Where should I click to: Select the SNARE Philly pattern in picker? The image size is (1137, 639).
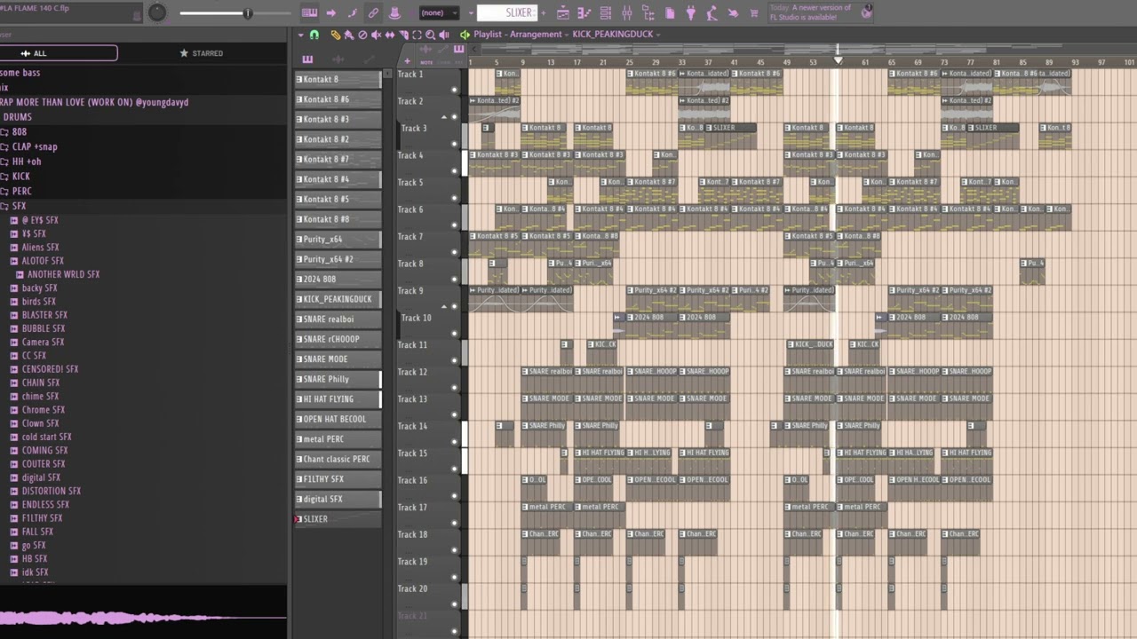click(x=338, y=379)
